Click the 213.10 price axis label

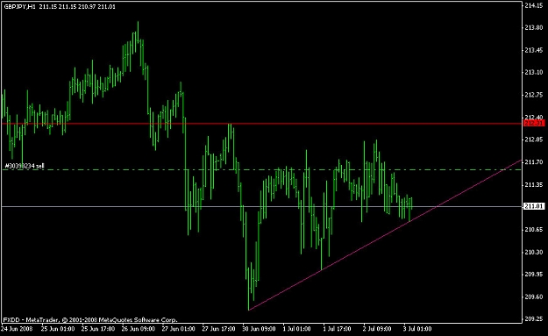[534, 72]
